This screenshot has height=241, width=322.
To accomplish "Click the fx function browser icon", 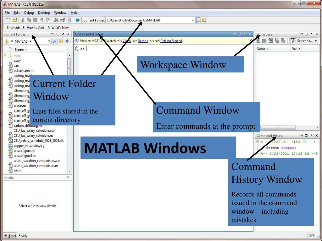I will (76, 49).
